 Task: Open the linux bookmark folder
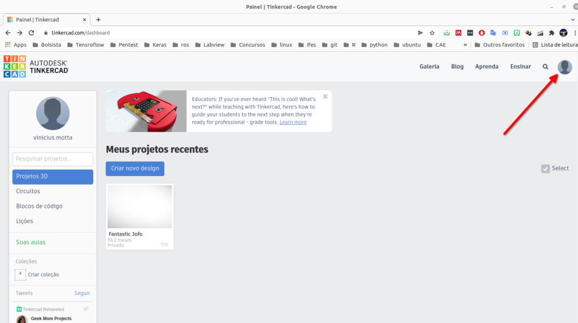coord(282,45)
